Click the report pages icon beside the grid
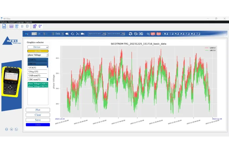 coord(17,26)
